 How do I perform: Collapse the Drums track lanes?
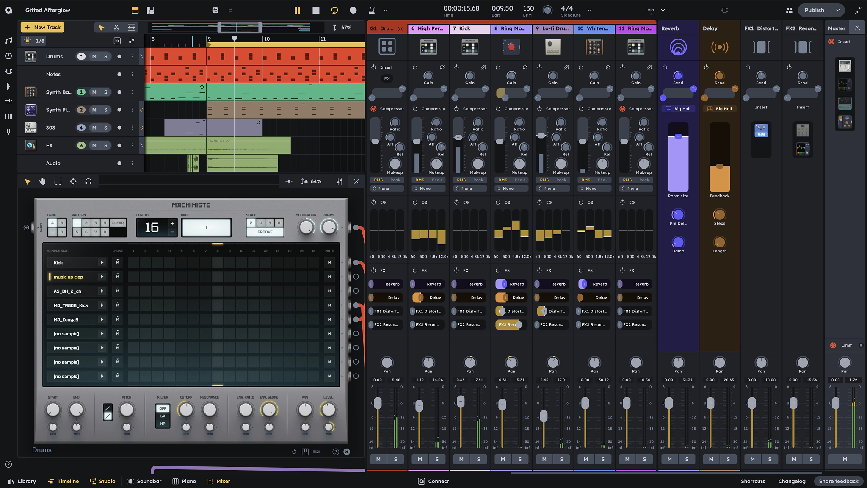tap(142, 56)
